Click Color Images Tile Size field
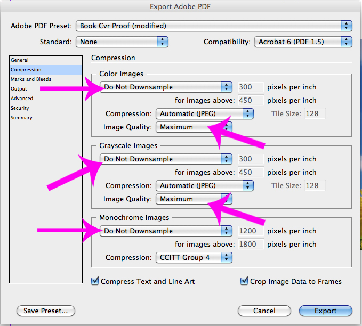 point(315,114)
